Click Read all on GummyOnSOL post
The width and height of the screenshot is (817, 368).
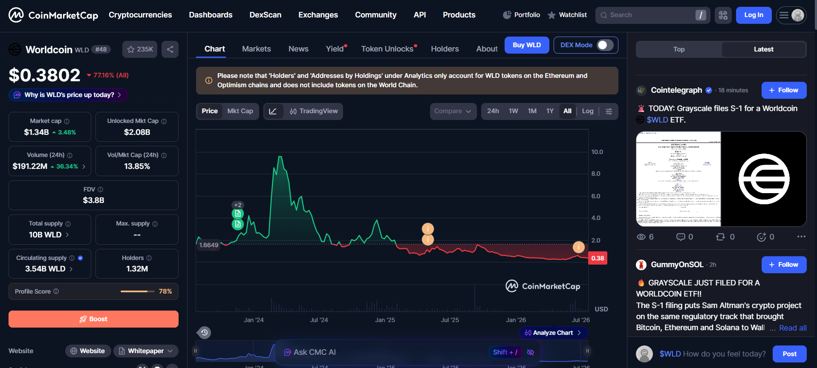(x=793, y=328)
